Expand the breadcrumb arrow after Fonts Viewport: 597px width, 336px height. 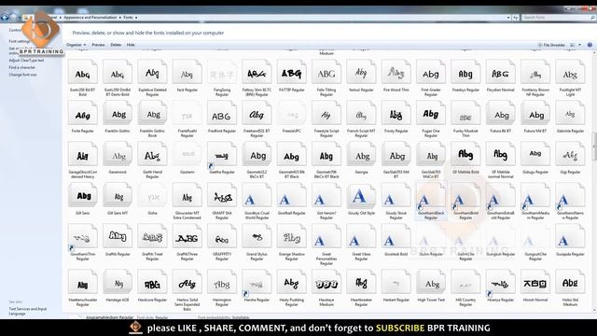pyautogui.click(x=136, y=18)
